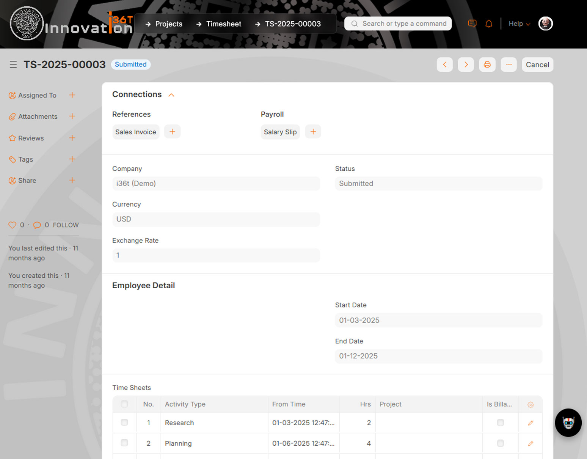This screenshot has width=587, height=459.
Task: Select the Planning row checkbox
Action: pyautogui.click(x=124, y=443)
